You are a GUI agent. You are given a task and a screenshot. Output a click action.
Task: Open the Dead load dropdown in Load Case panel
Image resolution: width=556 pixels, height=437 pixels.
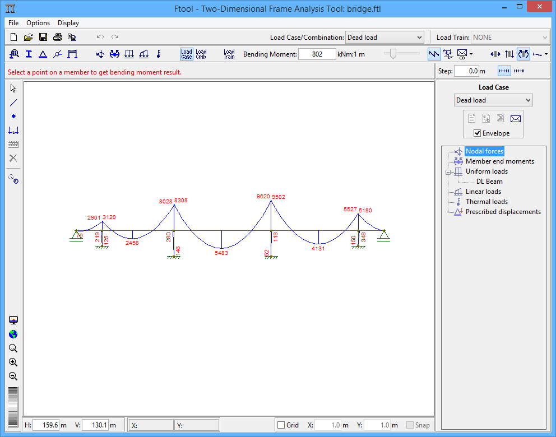click(492, 100)
